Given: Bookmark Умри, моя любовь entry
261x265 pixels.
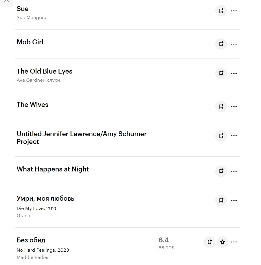Looking at the screenshot, I should (x=221, y=200).
